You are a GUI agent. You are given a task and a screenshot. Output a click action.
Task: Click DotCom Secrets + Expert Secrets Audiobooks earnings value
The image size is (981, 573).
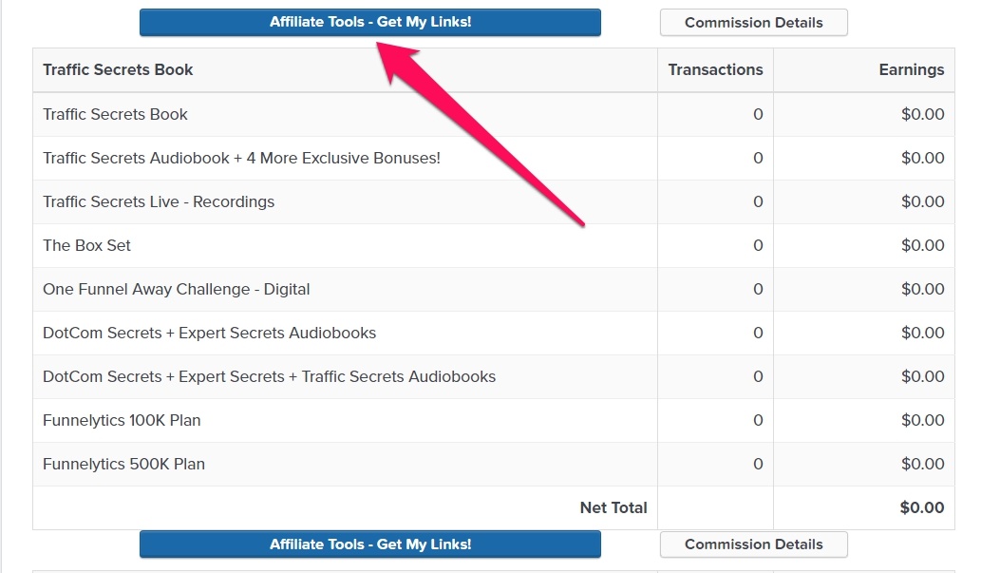(922, 333)
